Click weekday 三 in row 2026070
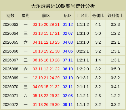Image resolution: width=126 pixels, height=110 pixels. coord(26,87)
